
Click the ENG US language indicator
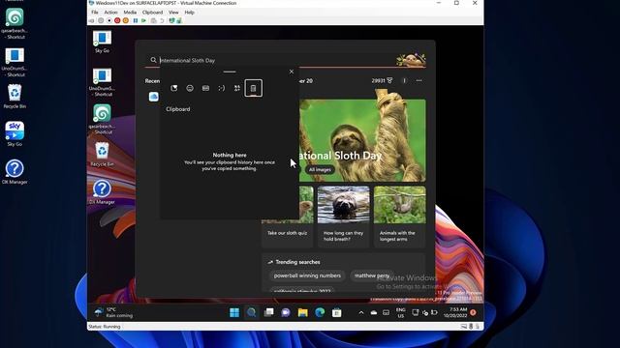(400, 313)
